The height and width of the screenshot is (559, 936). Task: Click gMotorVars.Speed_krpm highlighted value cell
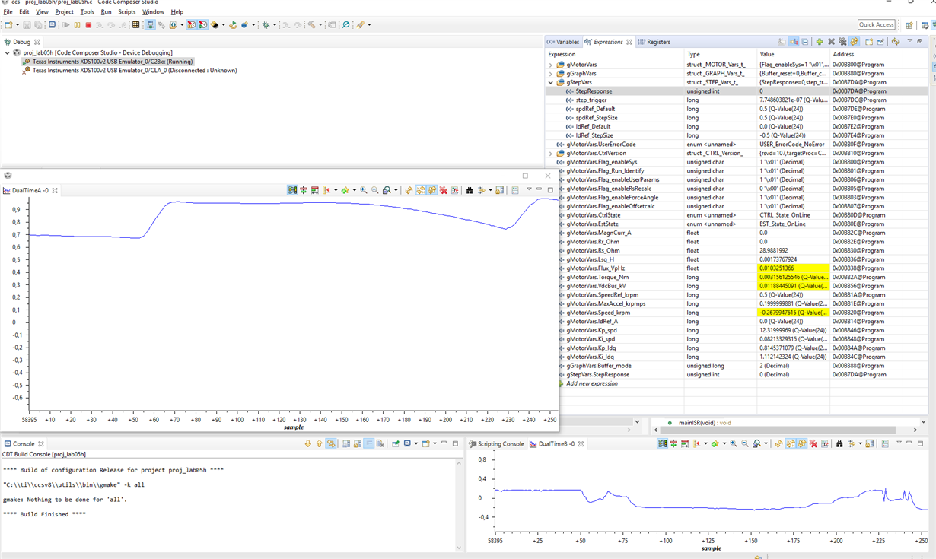(793, 313)
